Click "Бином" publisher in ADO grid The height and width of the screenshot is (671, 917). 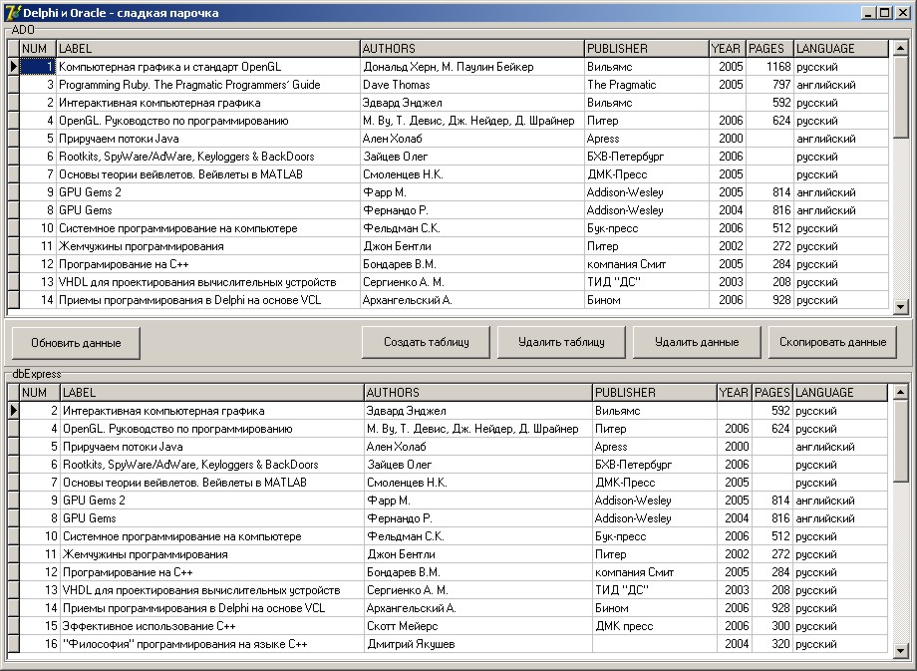(647, 300)
